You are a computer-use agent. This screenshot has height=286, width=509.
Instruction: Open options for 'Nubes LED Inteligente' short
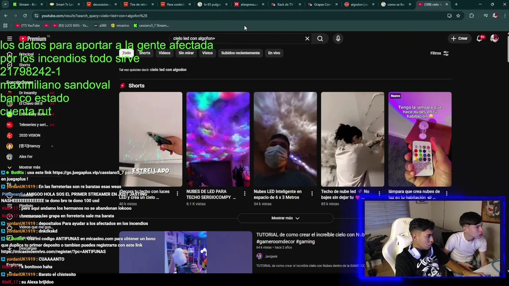(x=312, y=193)
